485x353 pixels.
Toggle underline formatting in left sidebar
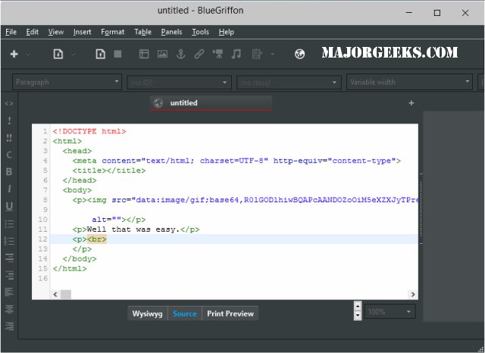click(x=9, y=206)
